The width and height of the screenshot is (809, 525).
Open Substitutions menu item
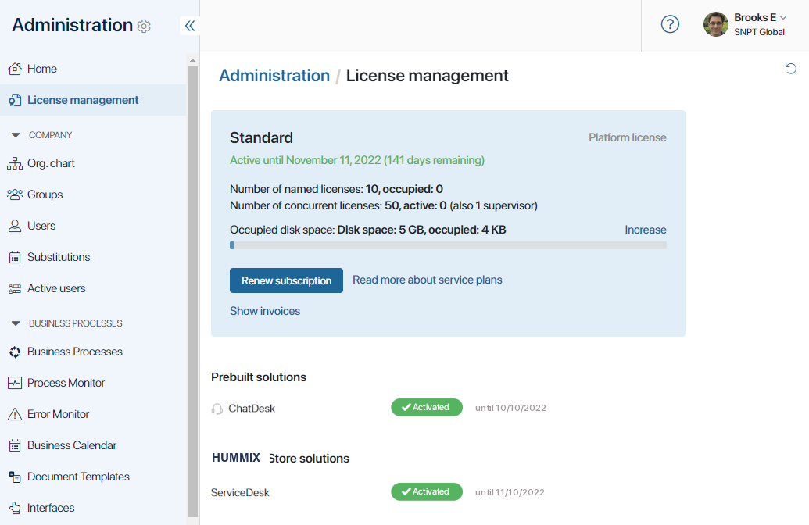click(x=93, y=257)
